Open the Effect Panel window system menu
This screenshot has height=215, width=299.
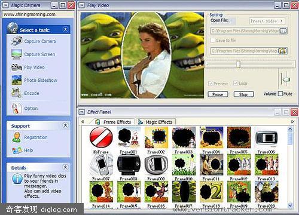(81, 112)
